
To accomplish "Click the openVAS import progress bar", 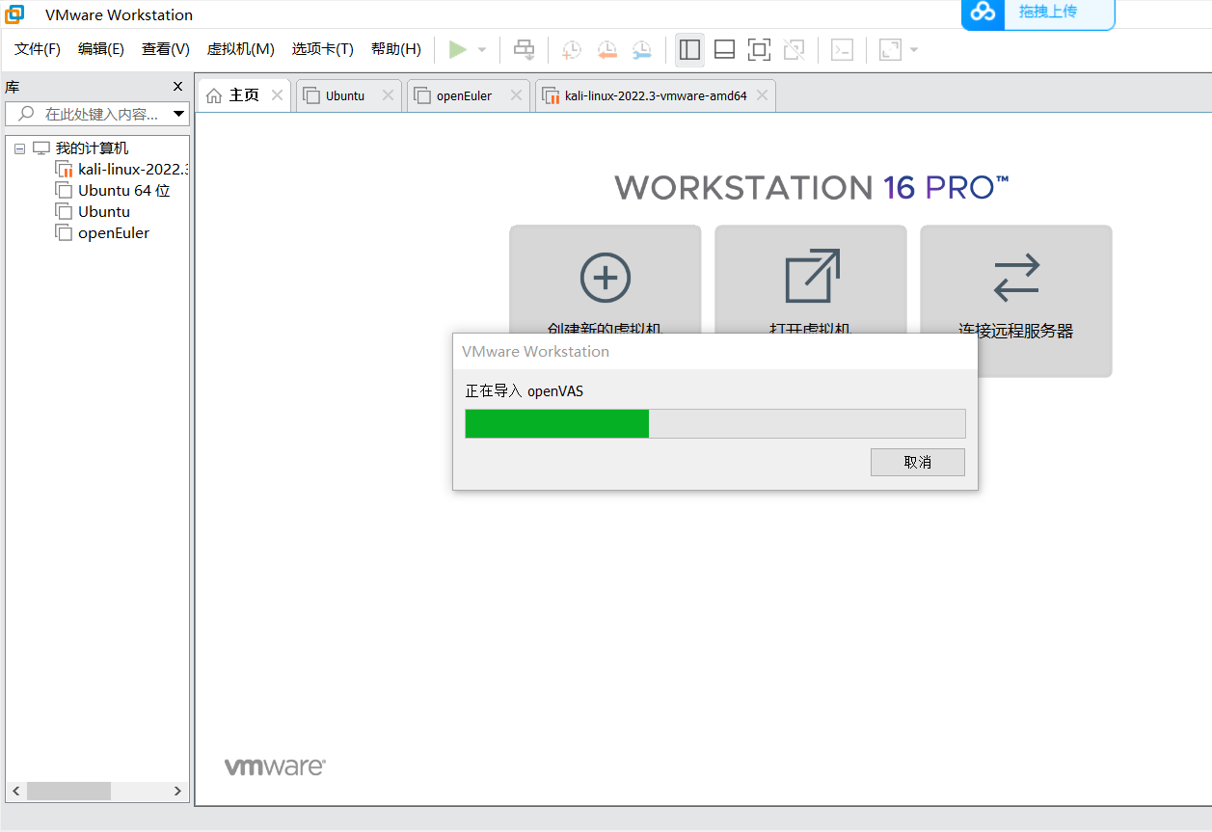I will [x=715, y=424].
